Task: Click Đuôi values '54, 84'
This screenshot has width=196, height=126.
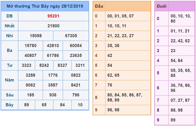Action: (x=177, y=61)
